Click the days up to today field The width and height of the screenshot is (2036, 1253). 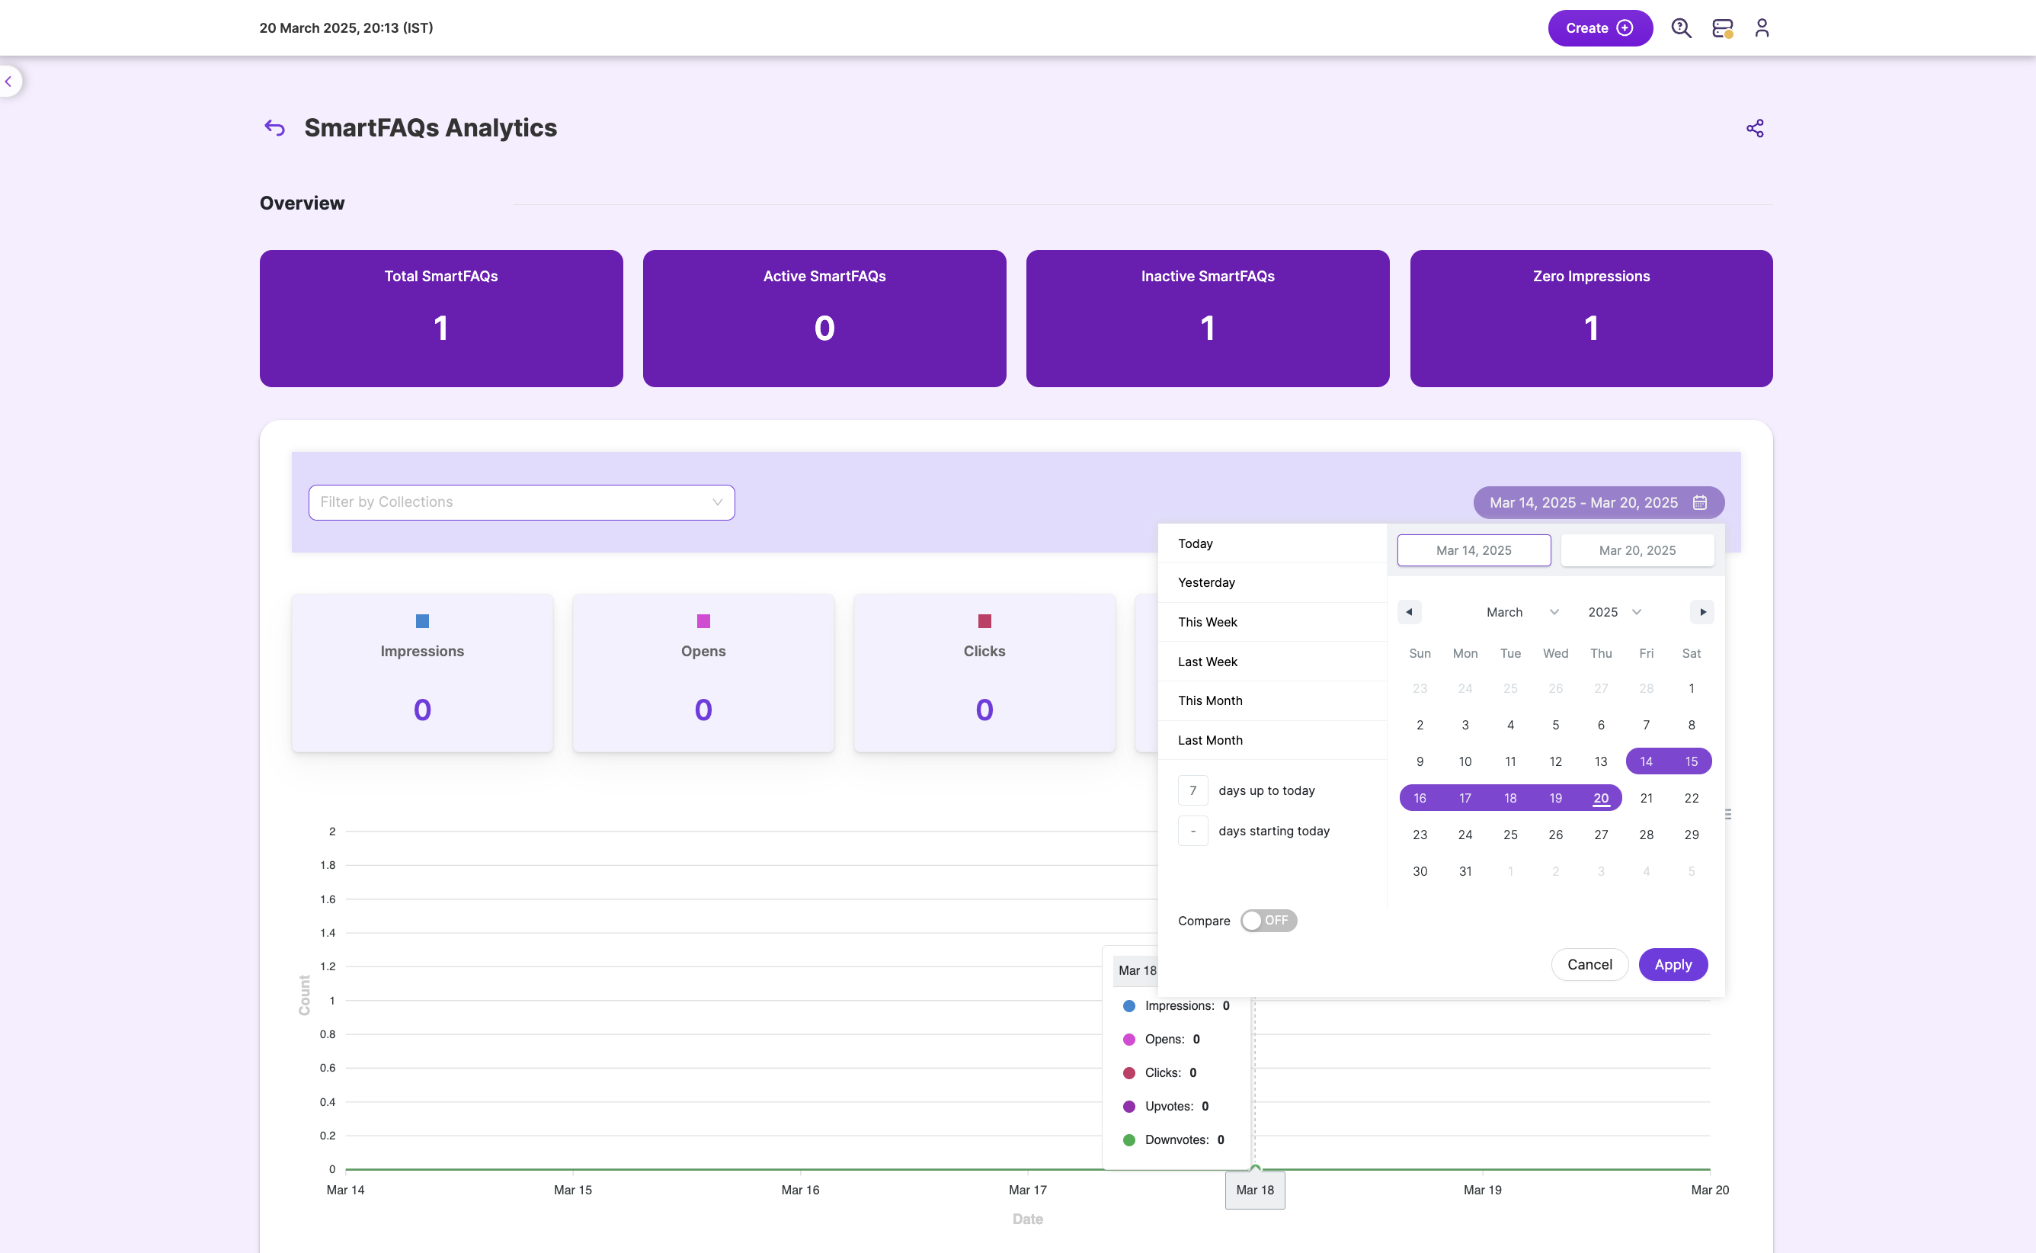coord(1192,790)
